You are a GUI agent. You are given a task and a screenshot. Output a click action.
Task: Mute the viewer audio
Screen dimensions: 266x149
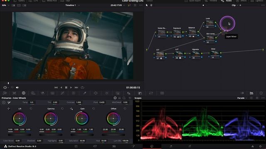[17, 87]
